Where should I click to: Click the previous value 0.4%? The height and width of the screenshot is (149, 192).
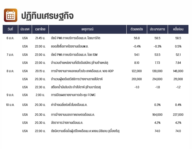pos(178,105)
